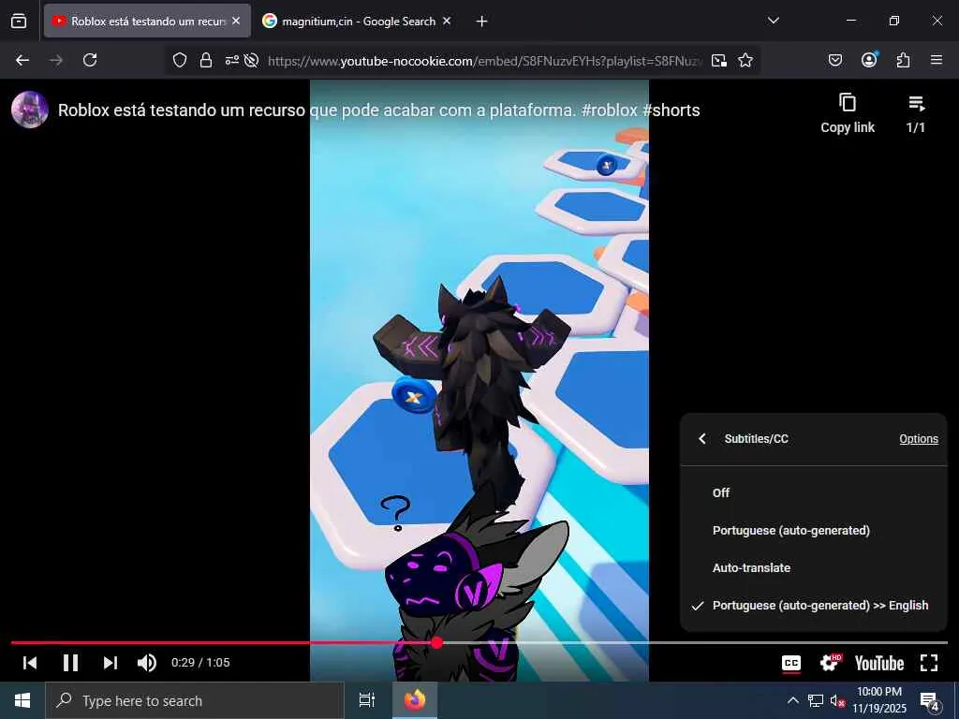Screen dimensions: 959x719
Task: Expand the list all tabs chevron
Action: click(x=773, y=21)
